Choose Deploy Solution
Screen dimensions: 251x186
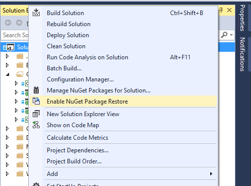point(123,35)
